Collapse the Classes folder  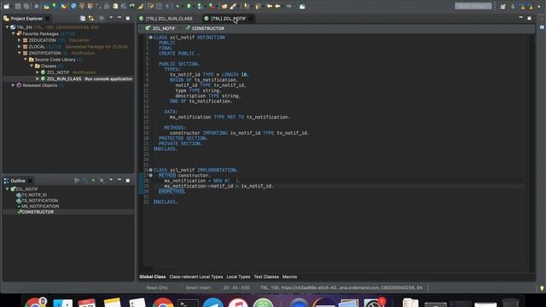point(32,66)
